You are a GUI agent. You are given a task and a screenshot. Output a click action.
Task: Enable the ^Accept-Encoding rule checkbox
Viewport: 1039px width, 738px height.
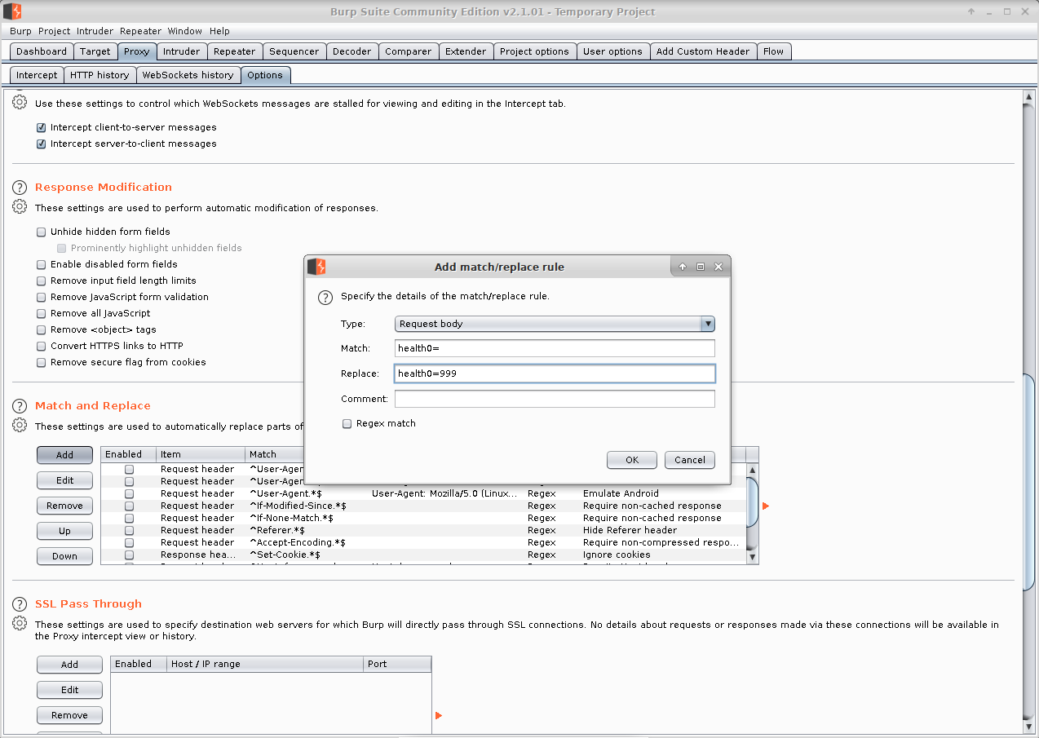coord(129,543)
